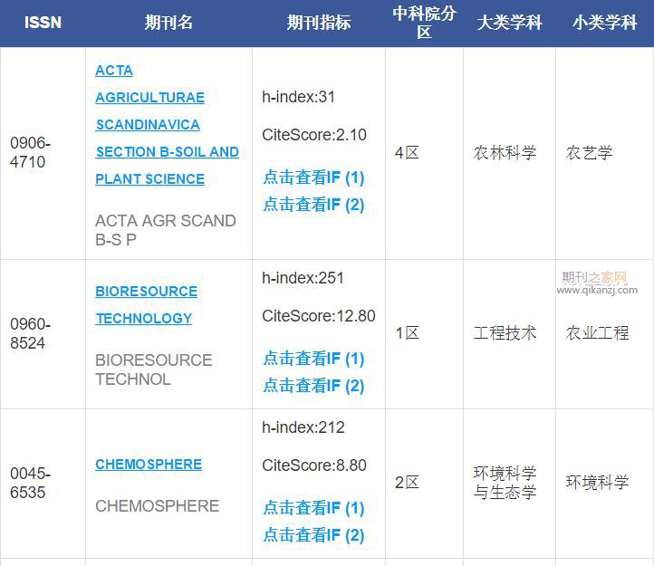Viewport: 654px width, 566px height.
Task: Click 点击查看IF (2) in the ACTA AGRICULTURAE row
Action: click(313, 205)
